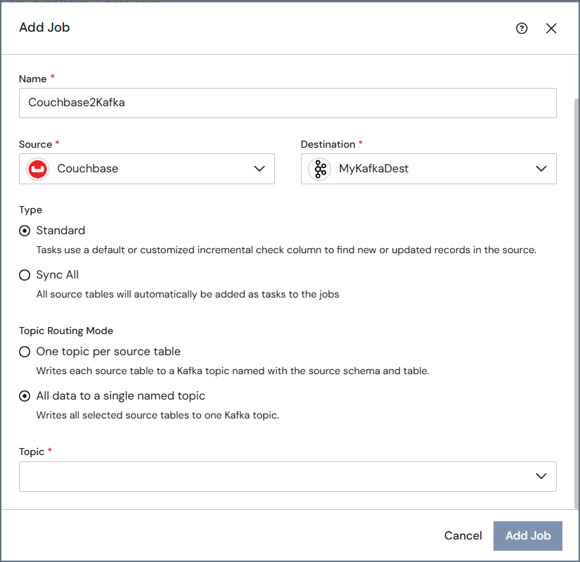Screen dimensions: 580x562
Task: Open the help question mark icon
Action: click(x=522, y=29)
